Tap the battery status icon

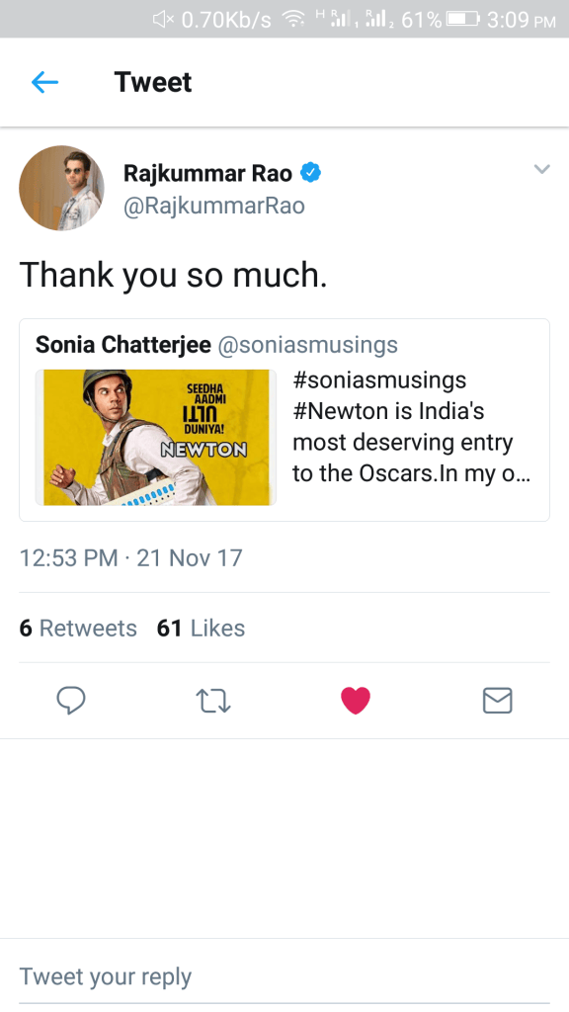pyautogui.click(x=462, y=20)
